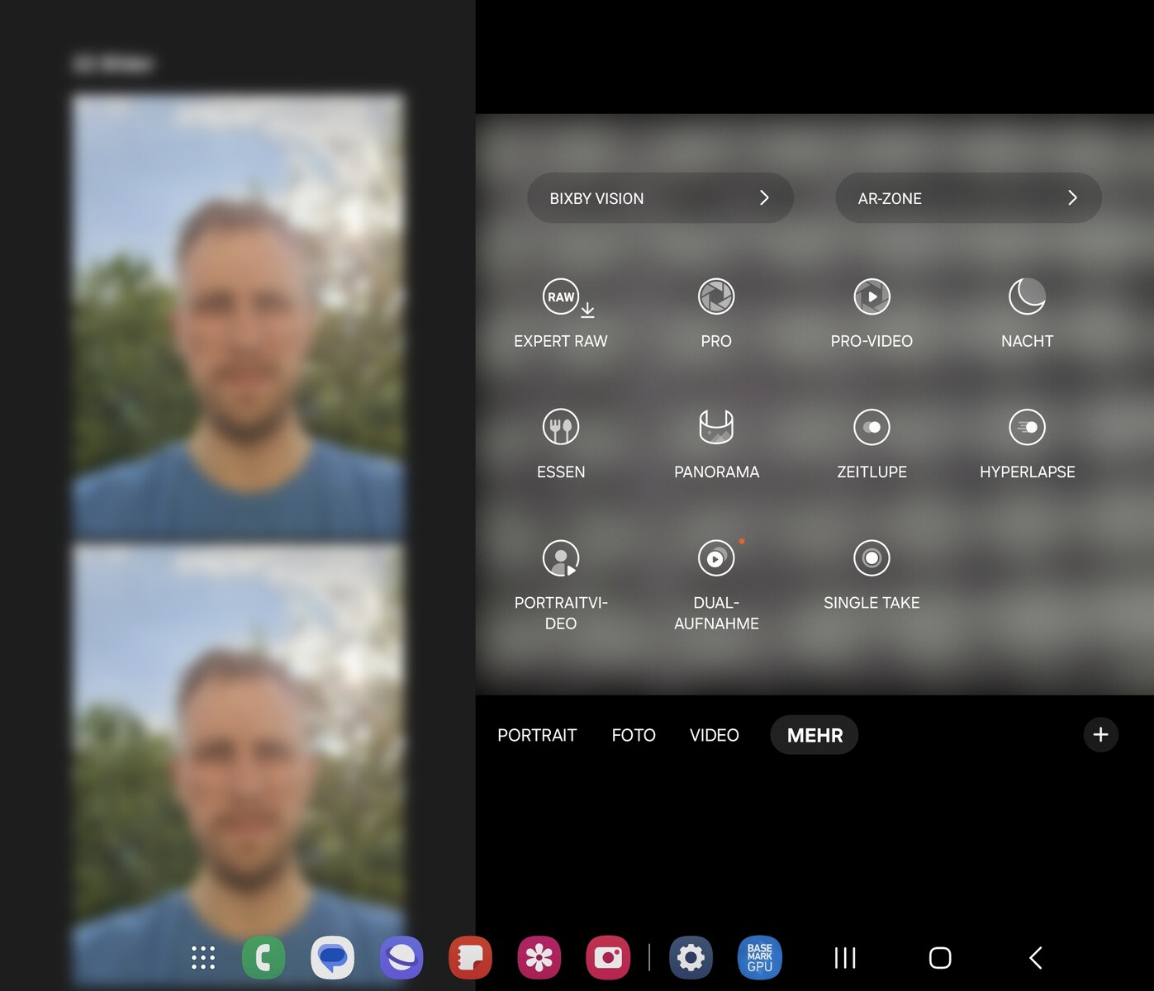
Task: Open the Camera app in taskbar
Action: pos(608,958)
